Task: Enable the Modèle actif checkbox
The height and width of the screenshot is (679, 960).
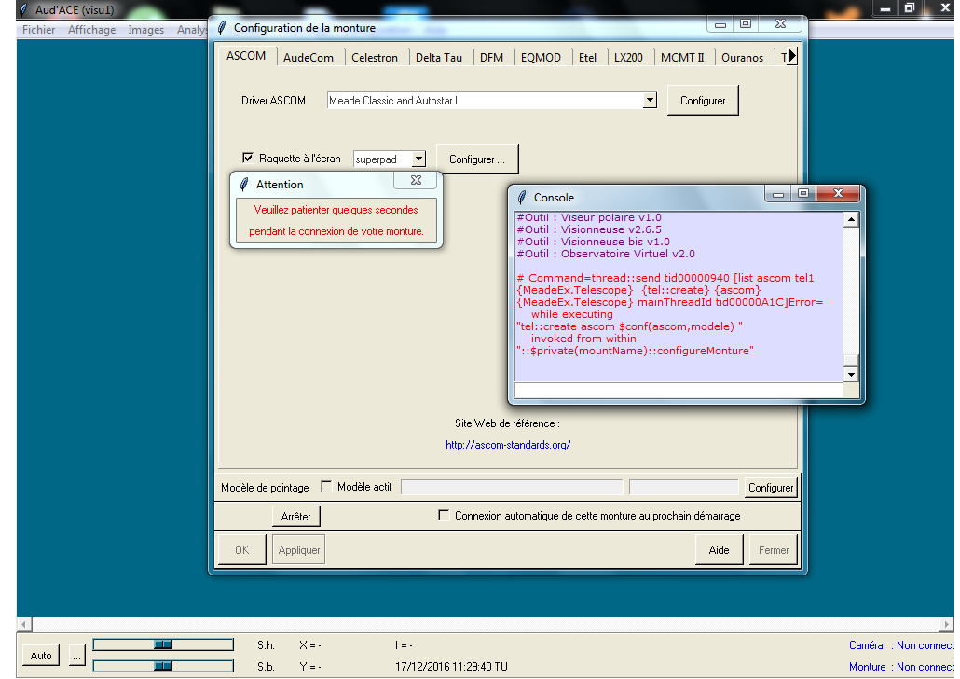Action: [326, 486]
